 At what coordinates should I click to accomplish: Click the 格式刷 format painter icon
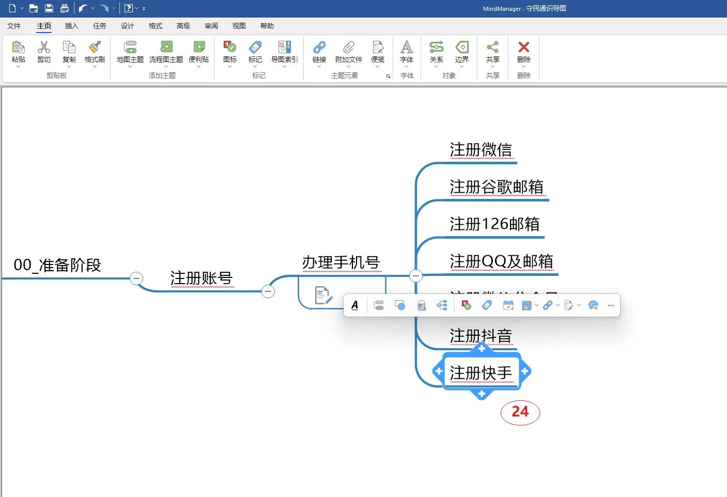95,48
